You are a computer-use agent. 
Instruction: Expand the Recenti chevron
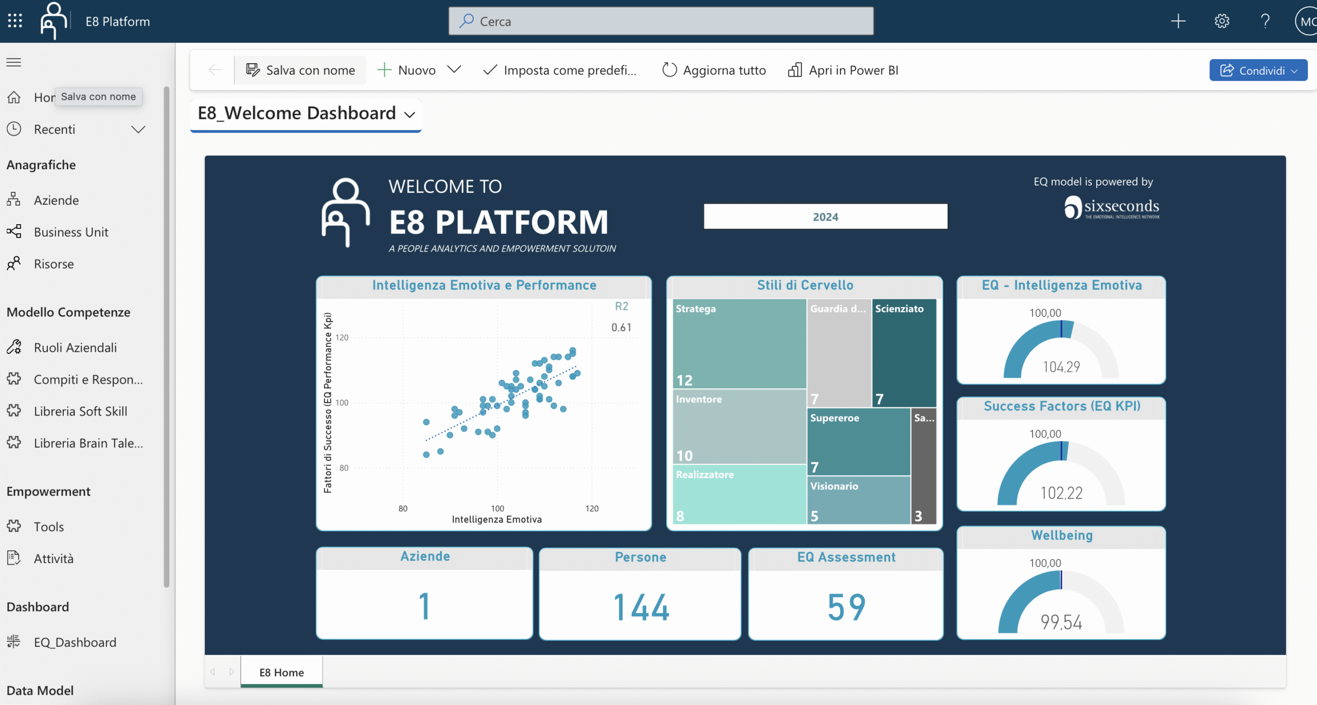138,129
